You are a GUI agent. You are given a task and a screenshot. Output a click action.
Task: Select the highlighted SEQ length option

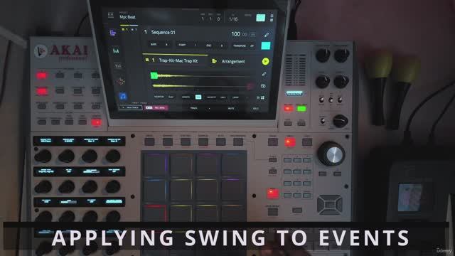coord(198,97)
